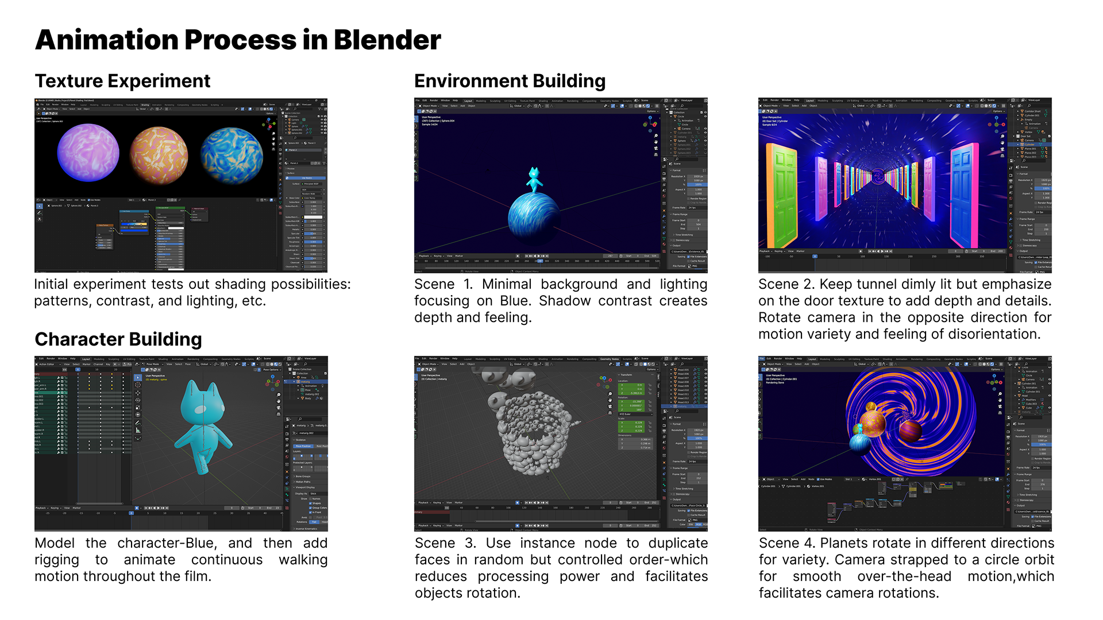Screen dimensions: 1103x620
Task: Open the Render menu in Scene 1 screenshot
Action: [434, 100]
